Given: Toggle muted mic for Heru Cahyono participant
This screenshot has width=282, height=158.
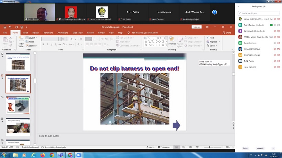Looking at the screenshot, I should pos(275,67).
